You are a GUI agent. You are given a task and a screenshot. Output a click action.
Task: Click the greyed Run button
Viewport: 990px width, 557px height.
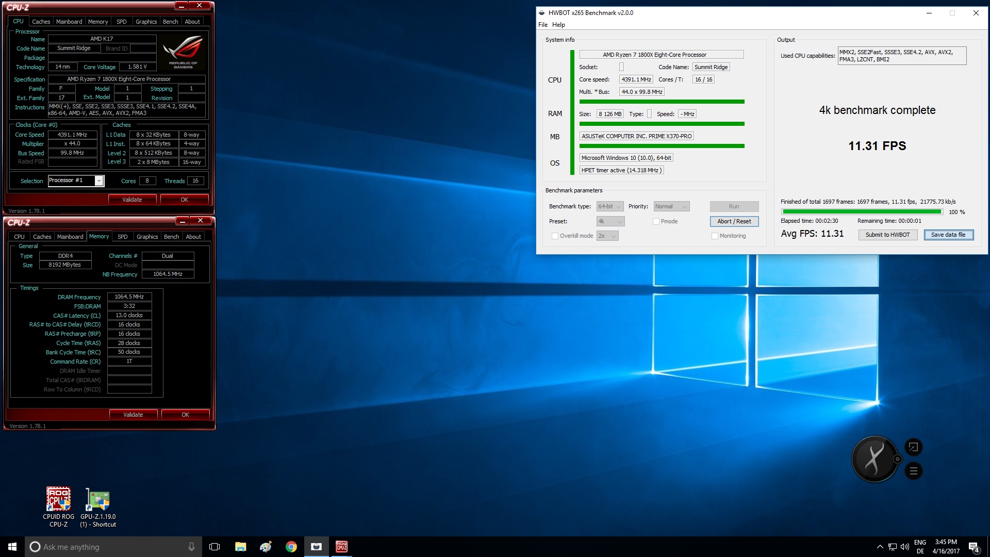734,207
